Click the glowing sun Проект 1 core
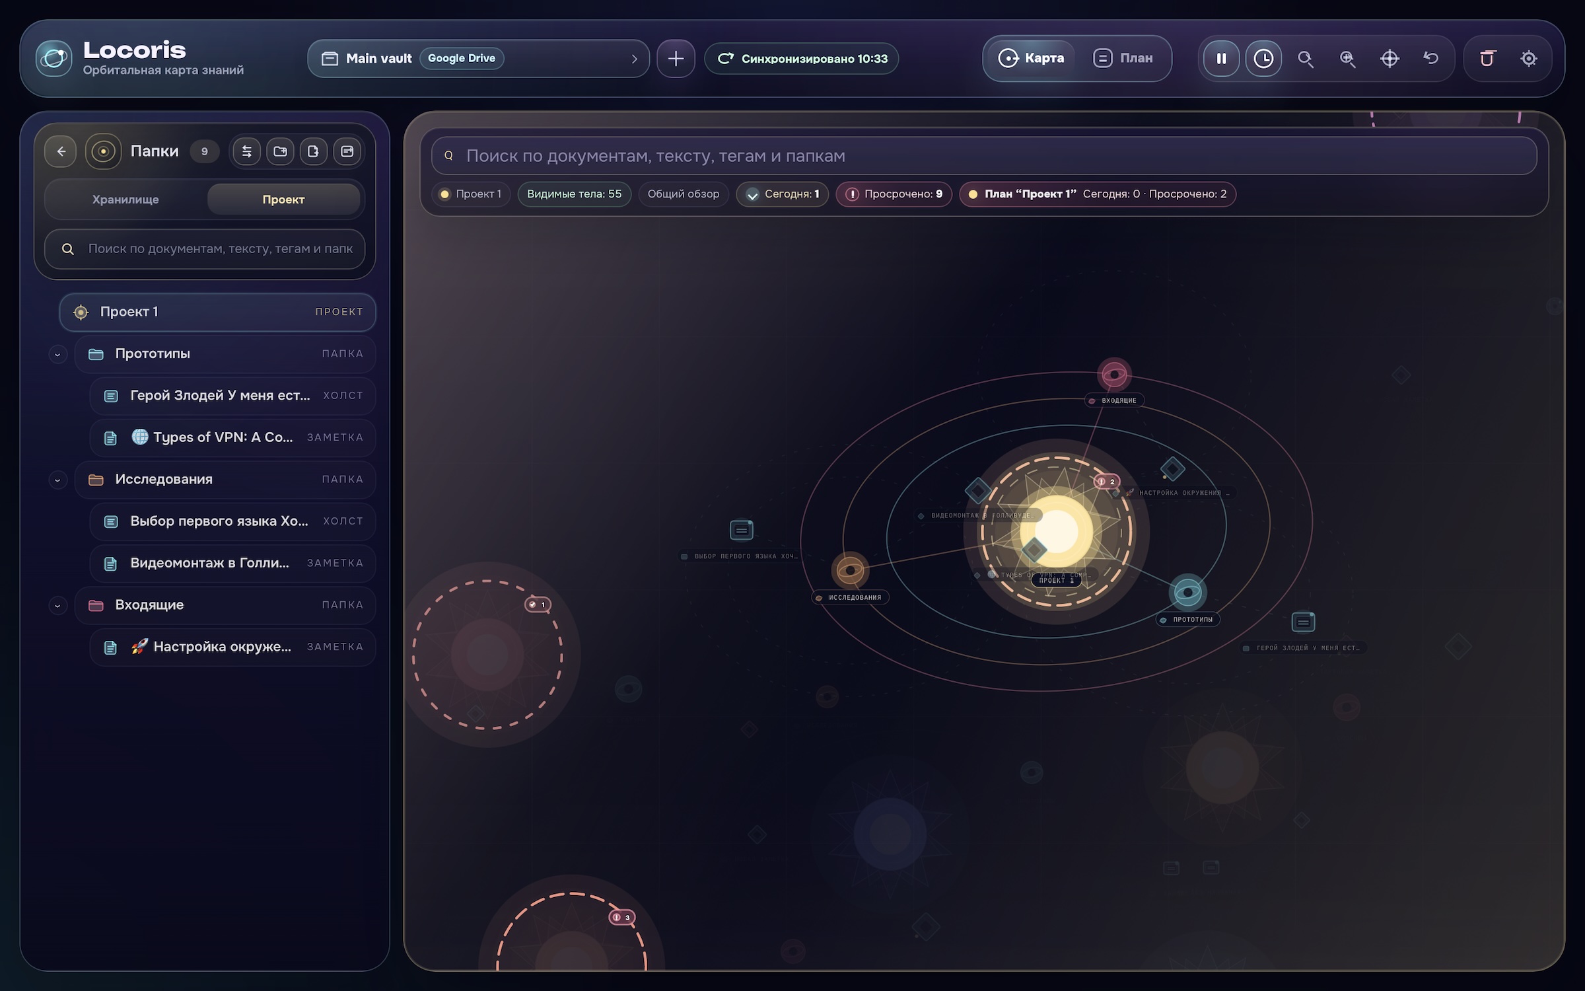Screen dimensions: 1585x991 coord(1057,531)
